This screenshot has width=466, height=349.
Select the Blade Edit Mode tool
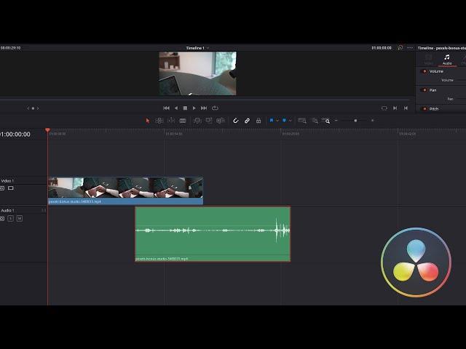(183, 121)
